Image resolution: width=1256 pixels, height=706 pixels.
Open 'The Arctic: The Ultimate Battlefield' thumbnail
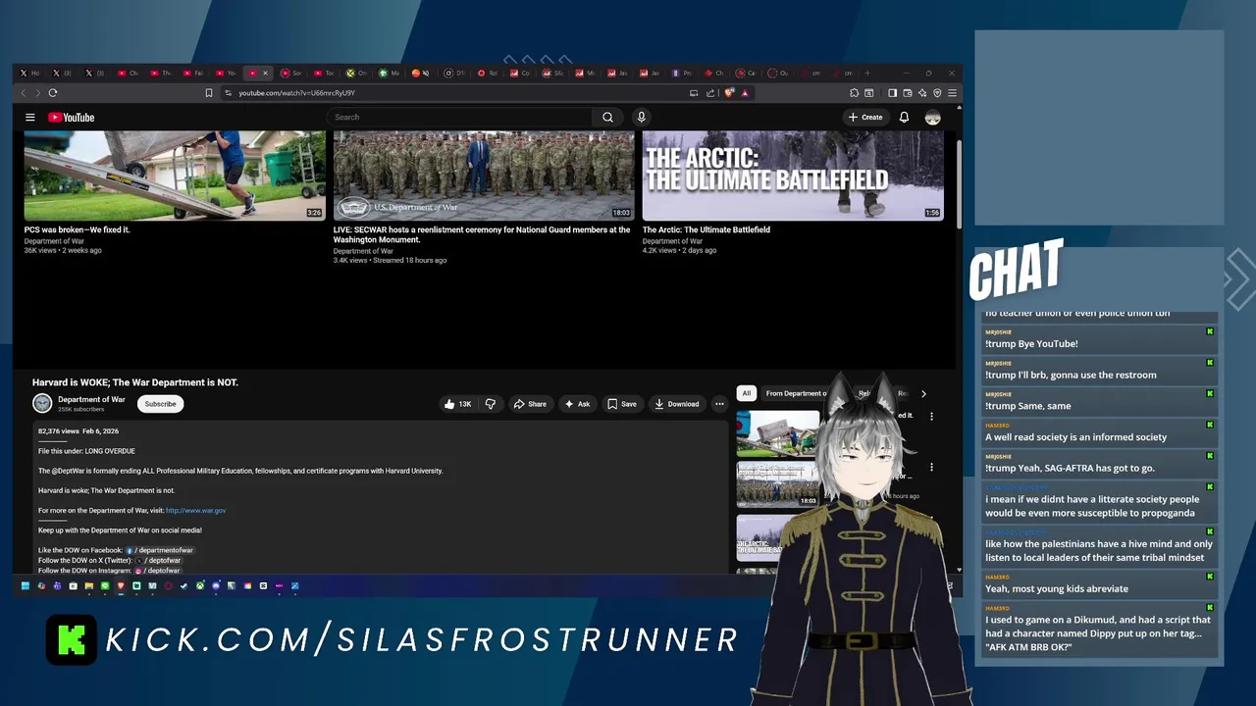[793, 175]
